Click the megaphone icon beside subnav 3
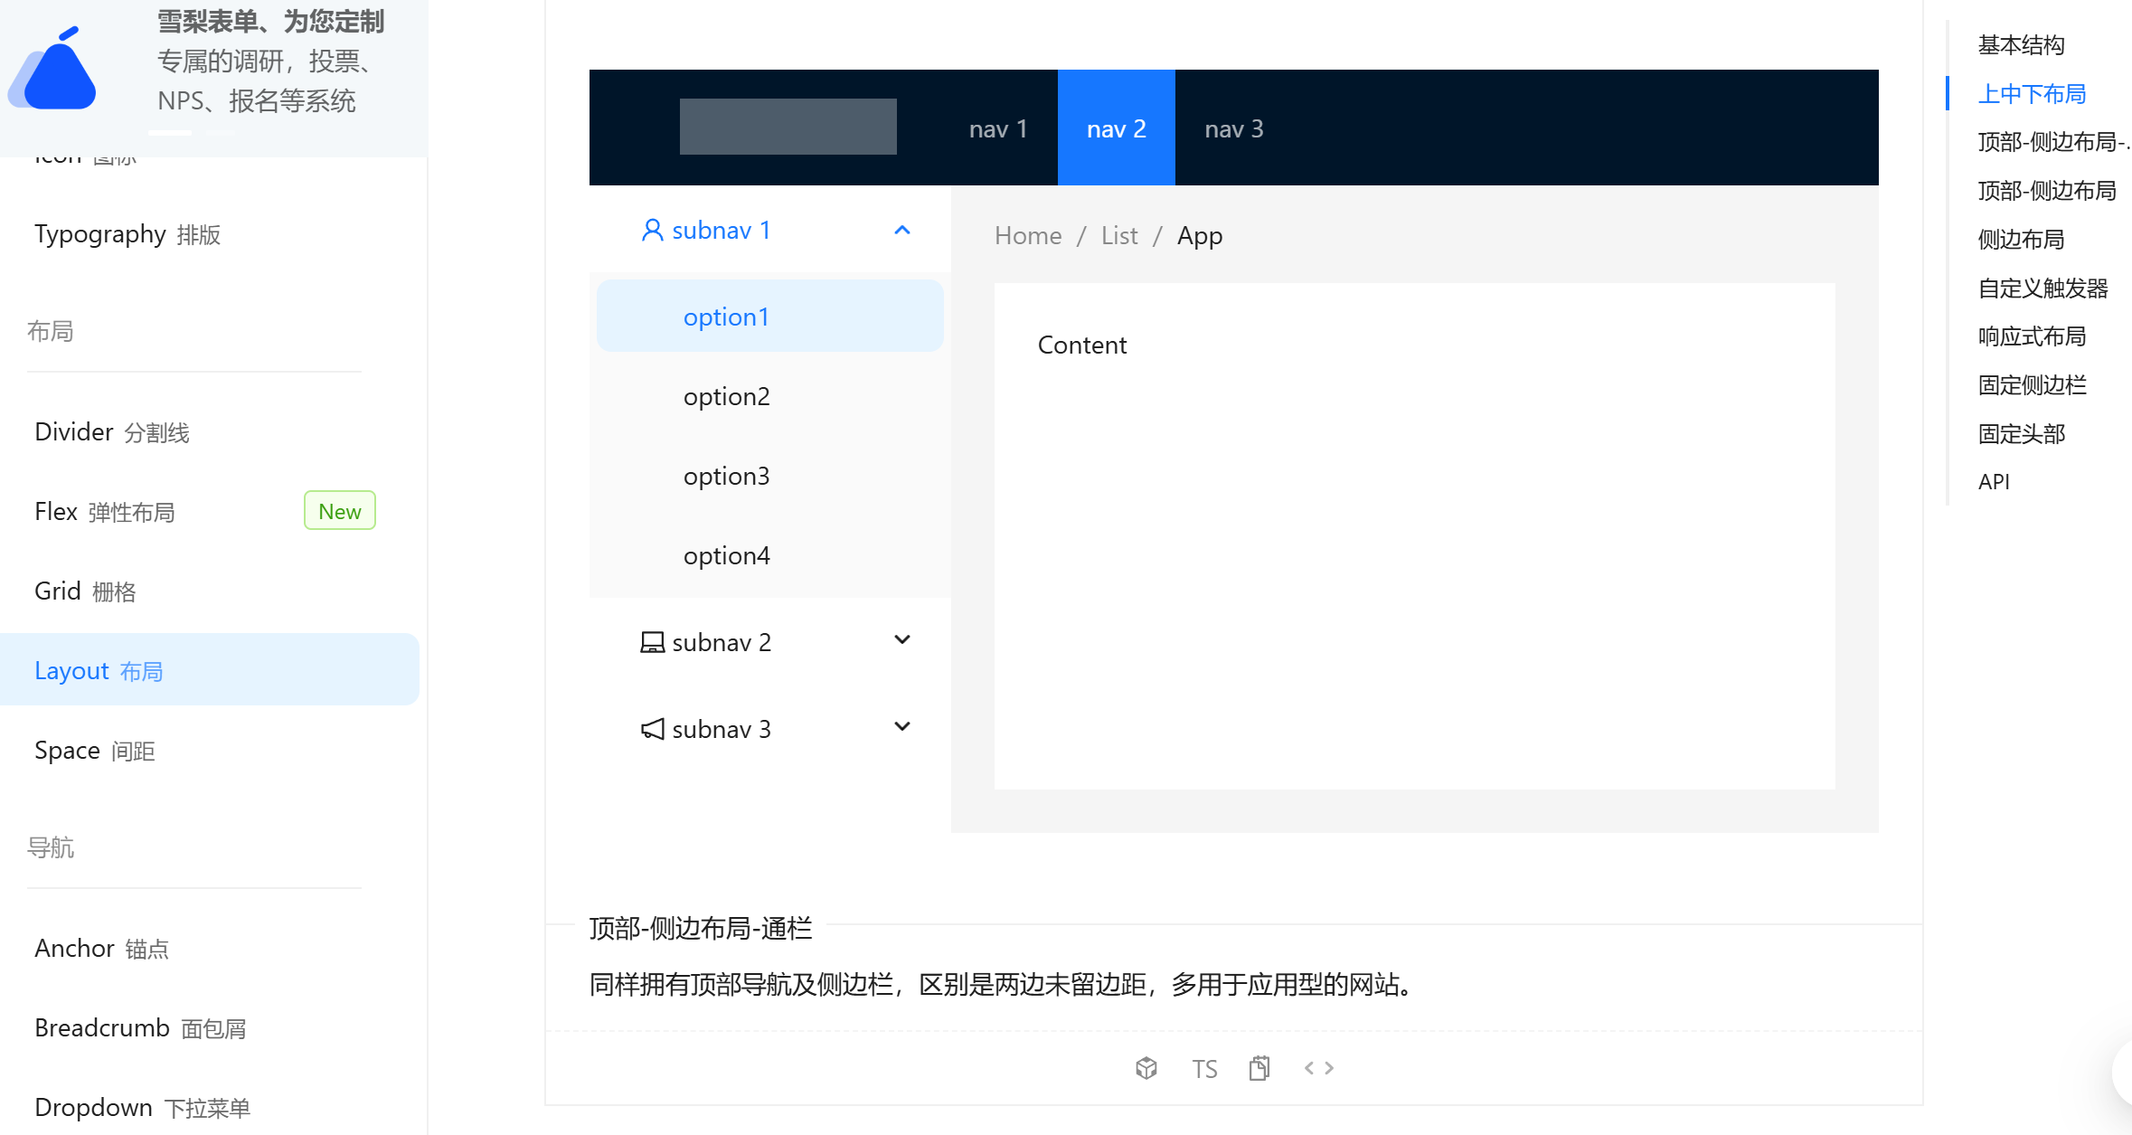This screenshot has width=2132, height=1135. [x=652, y=729]
